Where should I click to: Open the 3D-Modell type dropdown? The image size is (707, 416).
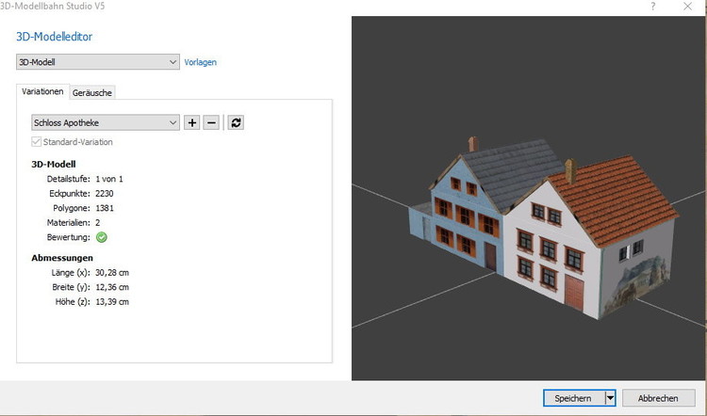(97, 62)
